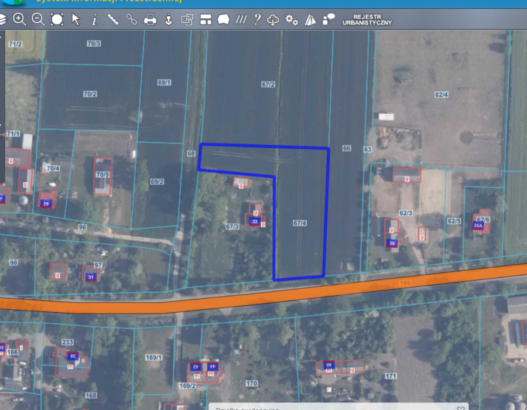The image size is (527, 410).
Task: Open the layers stack panel
Action: coord(3,19)
